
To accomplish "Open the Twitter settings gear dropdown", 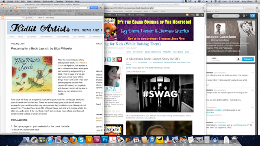I will [x=244, y=16].
